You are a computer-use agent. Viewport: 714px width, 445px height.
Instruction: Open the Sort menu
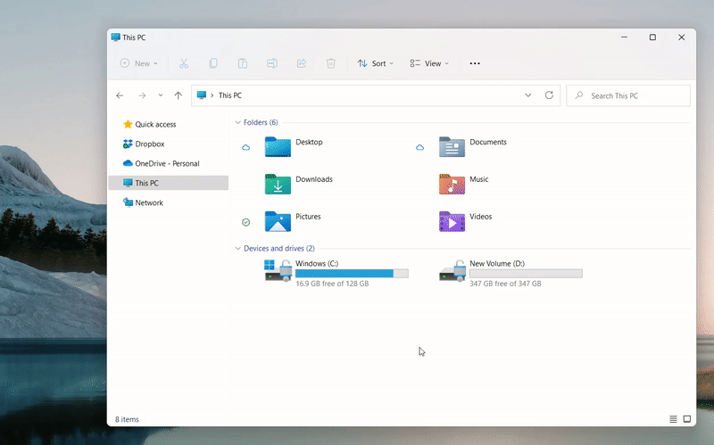[375, 63]
